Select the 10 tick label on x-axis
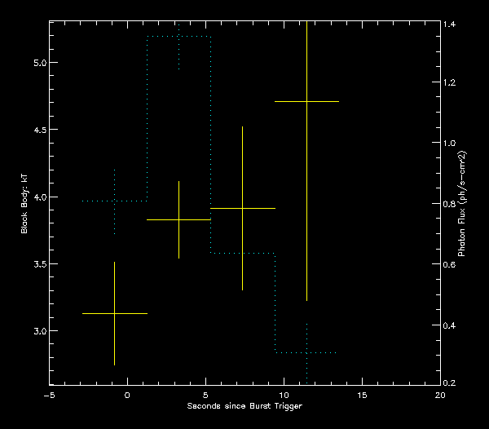Image resolution: width=489 pixels, height=429 pixels. coord(284,395)
